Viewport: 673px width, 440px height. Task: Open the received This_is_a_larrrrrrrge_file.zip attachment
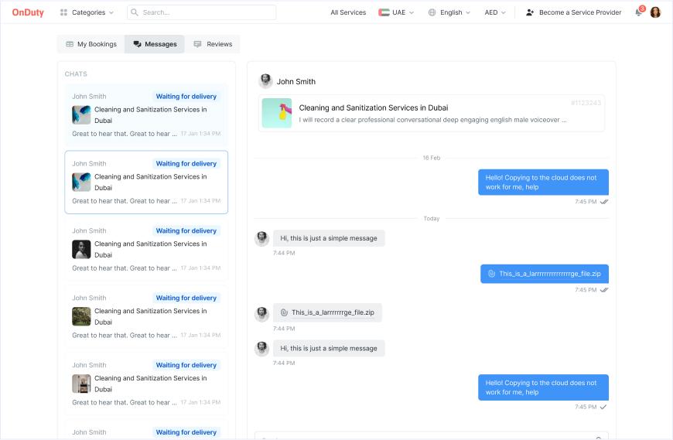(327, 312)
